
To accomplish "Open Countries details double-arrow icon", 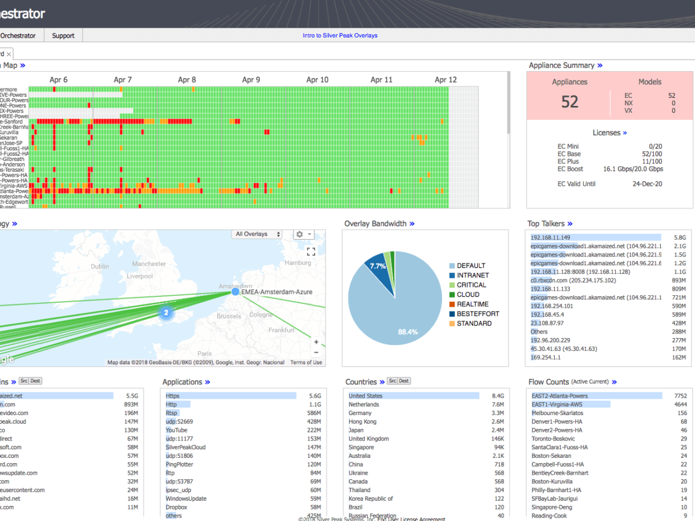I will coord(382,382).
